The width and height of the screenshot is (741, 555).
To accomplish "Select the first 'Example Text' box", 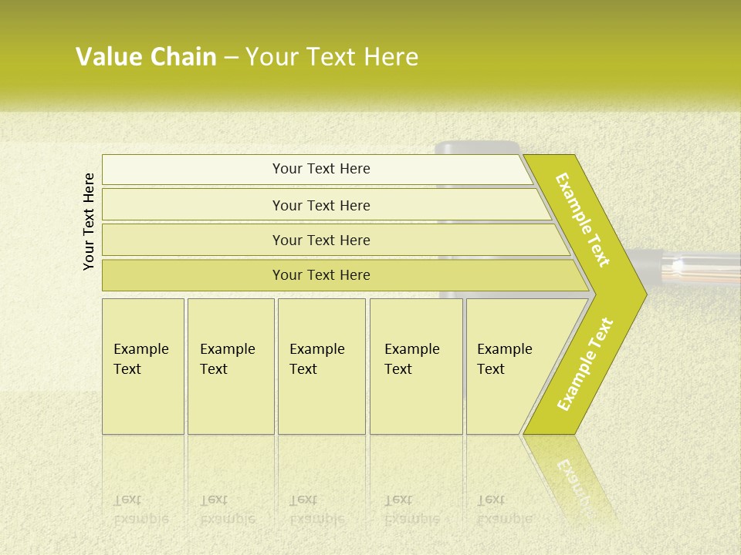I will coord(143,366).
